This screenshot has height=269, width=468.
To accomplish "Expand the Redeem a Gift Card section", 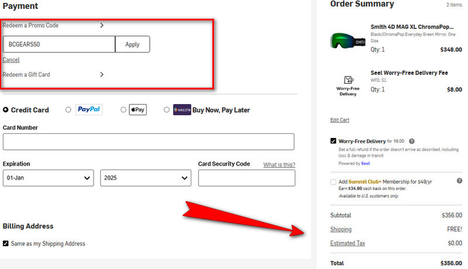I will 102,74.
